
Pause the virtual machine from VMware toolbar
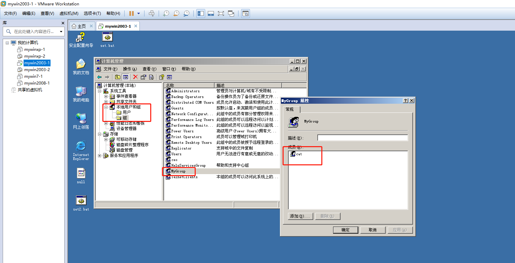pos(131,13)
